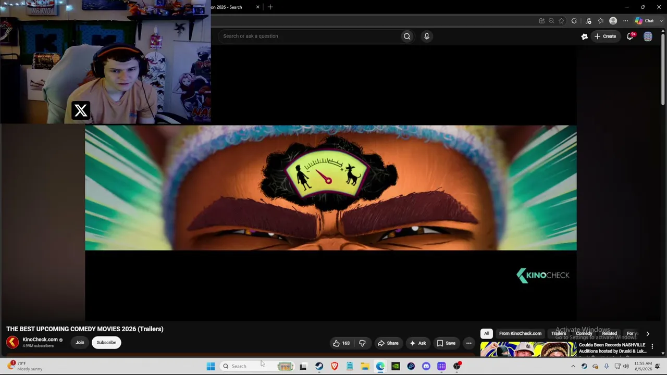
Task: Open Notepad from the taskbar
Action: (x=350, y=366)
